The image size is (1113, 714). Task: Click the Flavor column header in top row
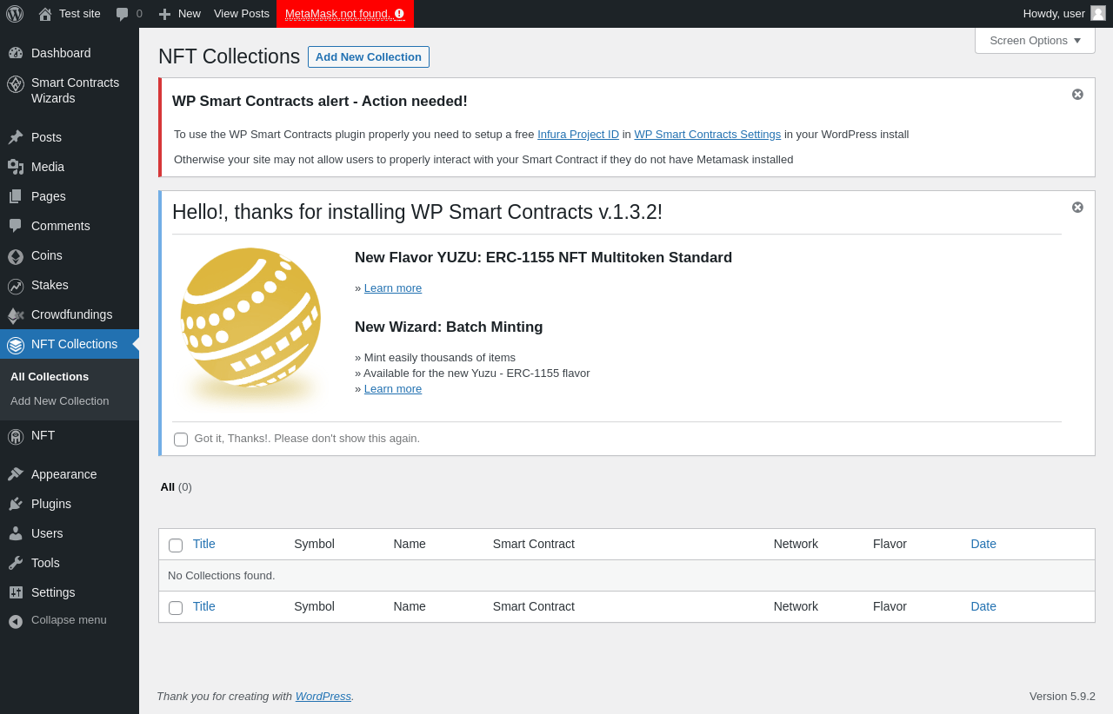(890, 544)
